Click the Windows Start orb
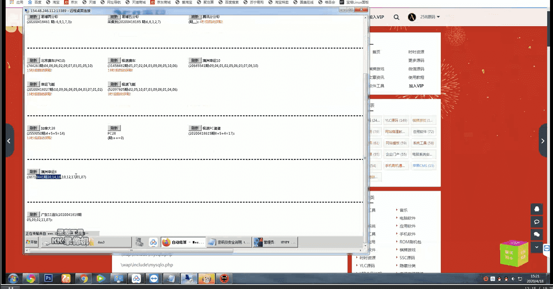The image size is (553, 289). click(13, 279)
